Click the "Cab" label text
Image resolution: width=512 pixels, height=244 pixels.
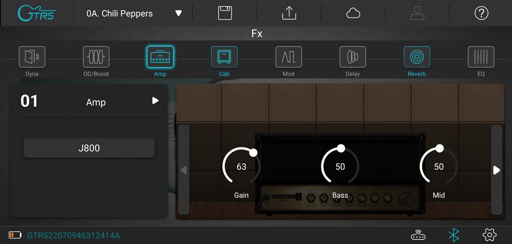(224, 74)
